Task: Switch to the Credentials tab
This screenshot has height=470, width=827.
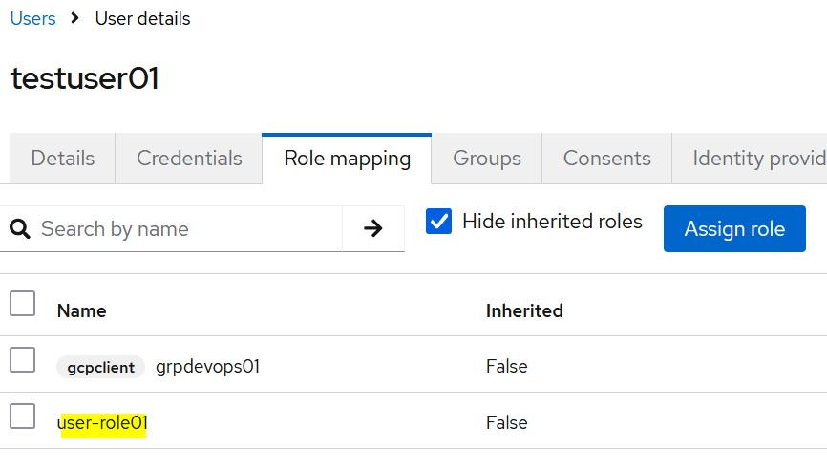Action: (x=189, y=159)
